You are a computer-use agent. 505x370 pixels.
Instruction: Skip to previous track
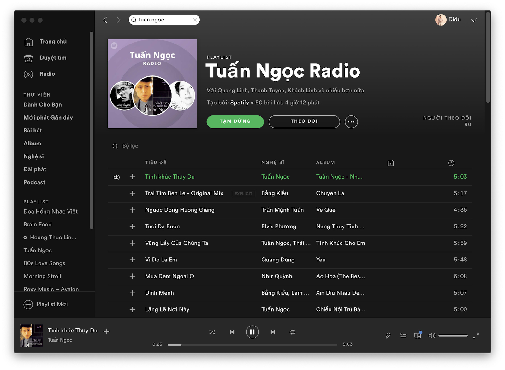[x=232, y=332]
